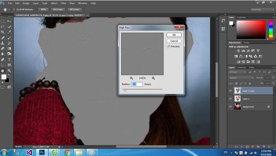Open blending mode Normal dropdown
The height and width of the screenshot is (156, 276).
pyautogui.click(x=241, y=78)
